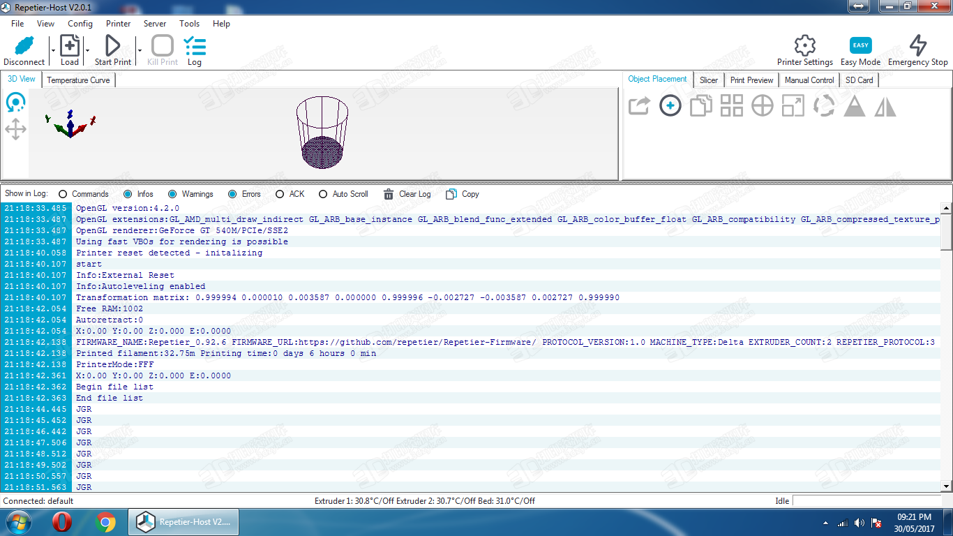The image size is (953, 536).
Task: Select the move view arrows tool
Action: pyautogui.click(x=15, y=129)
